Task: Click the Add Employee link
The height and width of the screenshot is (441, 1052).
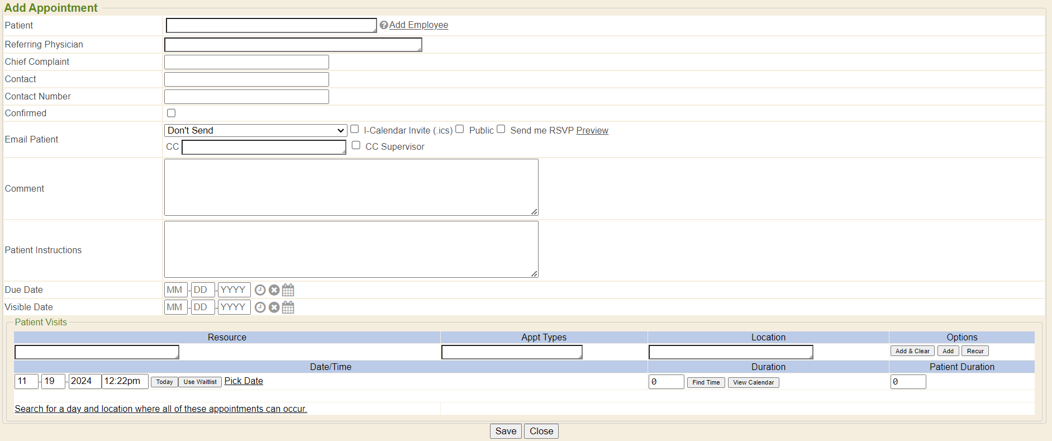Action: [418, 25]
